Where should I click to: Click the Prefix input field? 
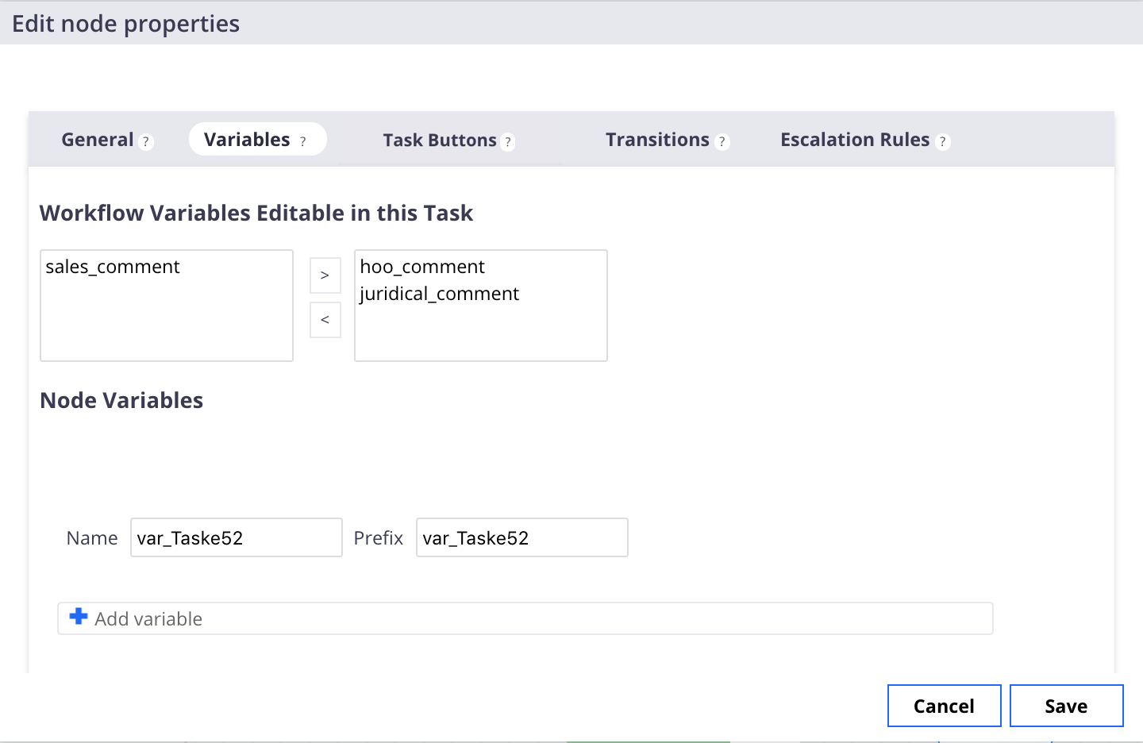click(522, 537)
